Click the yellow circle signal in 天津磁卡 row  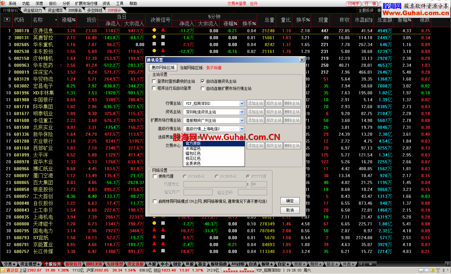(x=154, y=223)
